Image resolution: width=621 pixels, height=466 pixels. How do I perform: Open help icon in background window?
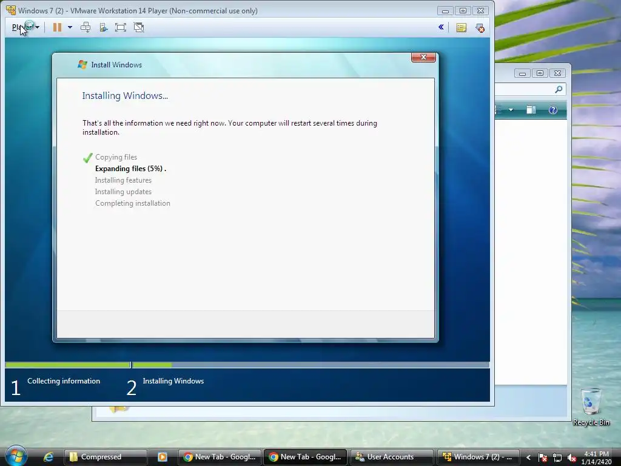(553, 110)
